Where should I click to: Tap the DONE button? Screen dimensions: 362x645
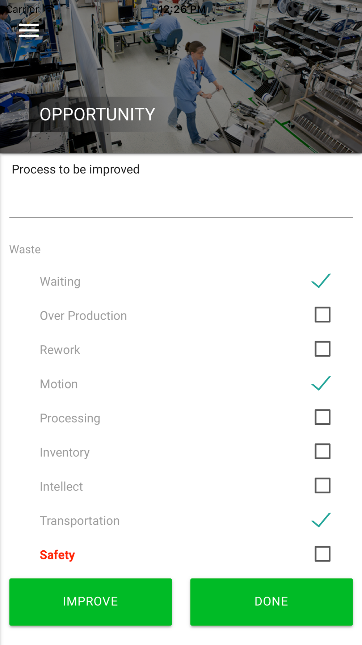pos(271,601)
